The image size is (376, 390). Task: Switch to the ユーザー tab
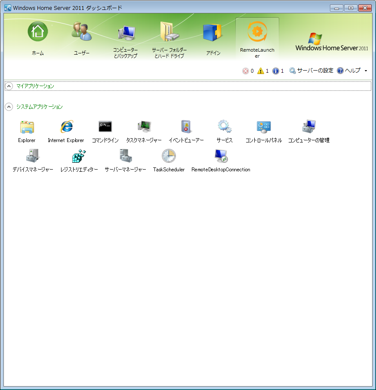[x=81, y=37]
